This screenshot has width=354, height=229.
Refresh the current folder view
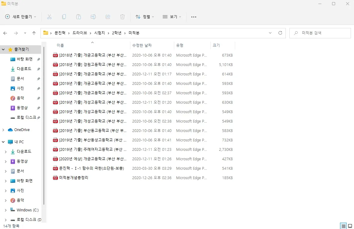coord(280,33)
